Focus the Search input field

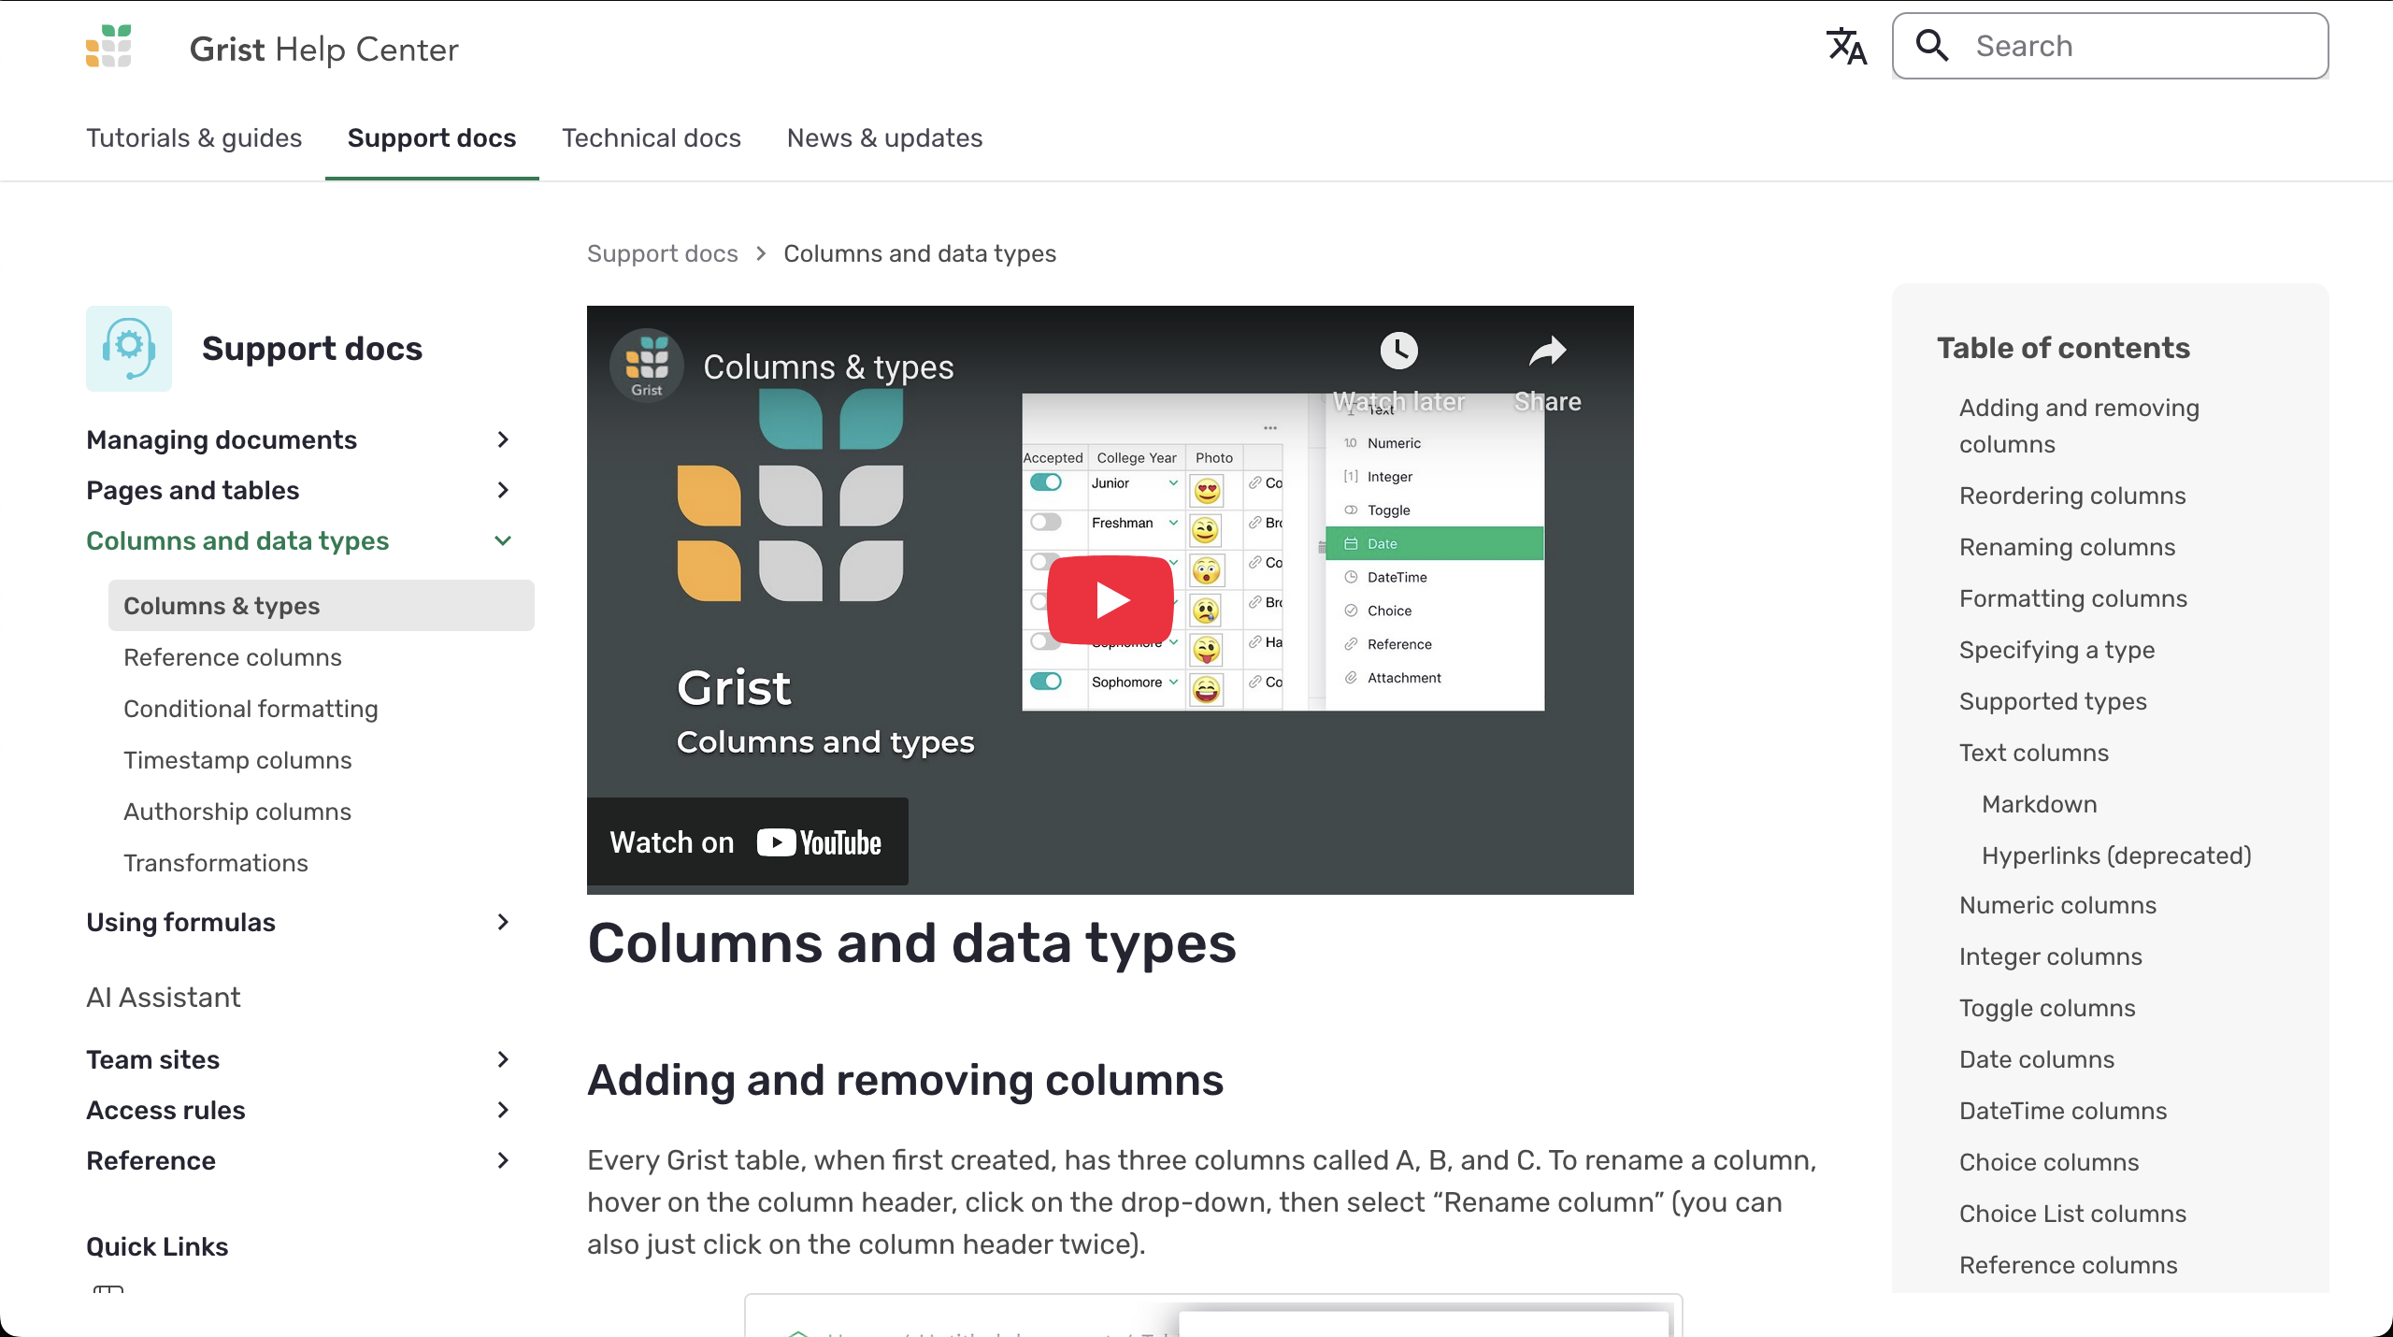pos(2141,46)
